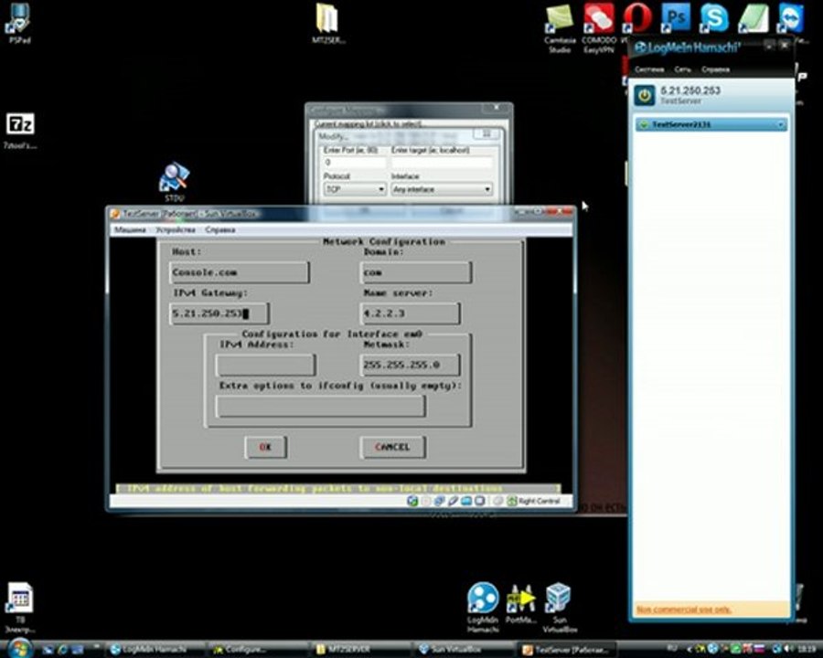Viewport: 823px width, 658px height.
Task: Open the Устройства menu in VirtualBox
Action: (x=176, y=229)
